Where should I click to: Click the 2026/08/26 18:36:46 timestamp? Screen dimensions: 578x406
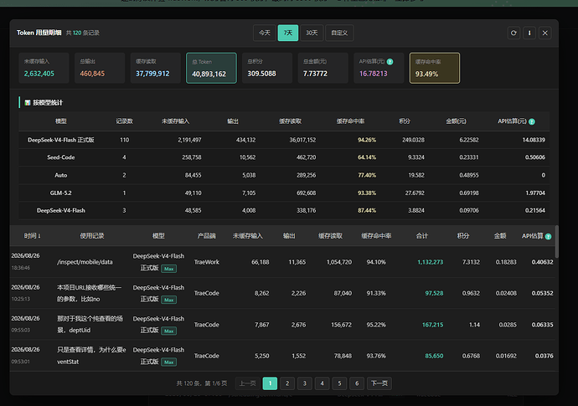coord(25,261)
